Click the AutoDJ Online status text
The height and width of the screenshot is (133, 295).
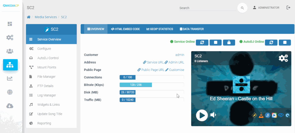click(x=254, y=42)
